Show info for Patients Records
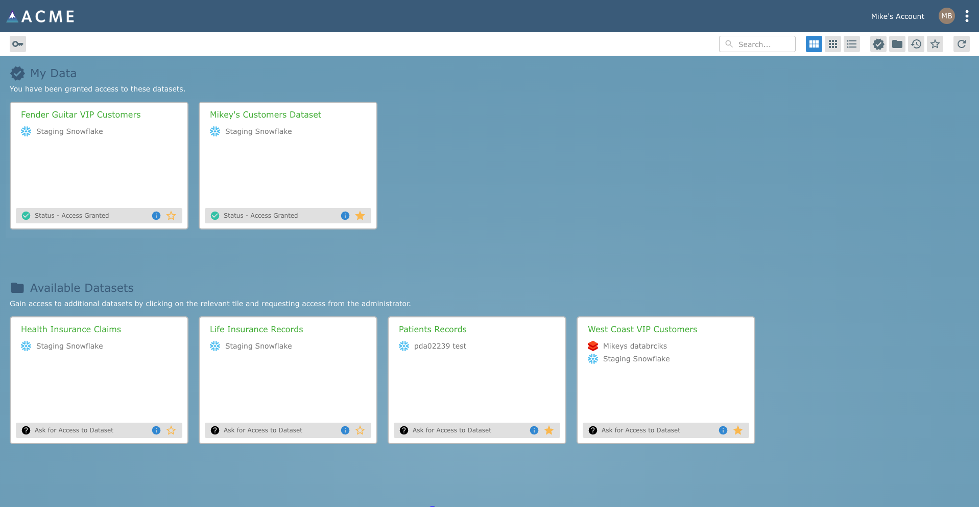This screenshot has width=979, height=507. click(534, 430)
